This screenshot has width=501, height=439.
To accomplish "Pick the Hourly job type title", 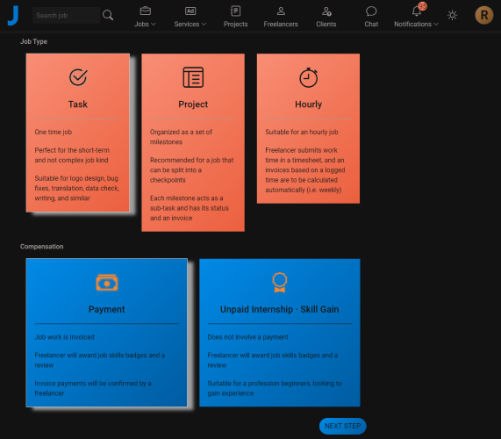I will (x=308, y=104).
